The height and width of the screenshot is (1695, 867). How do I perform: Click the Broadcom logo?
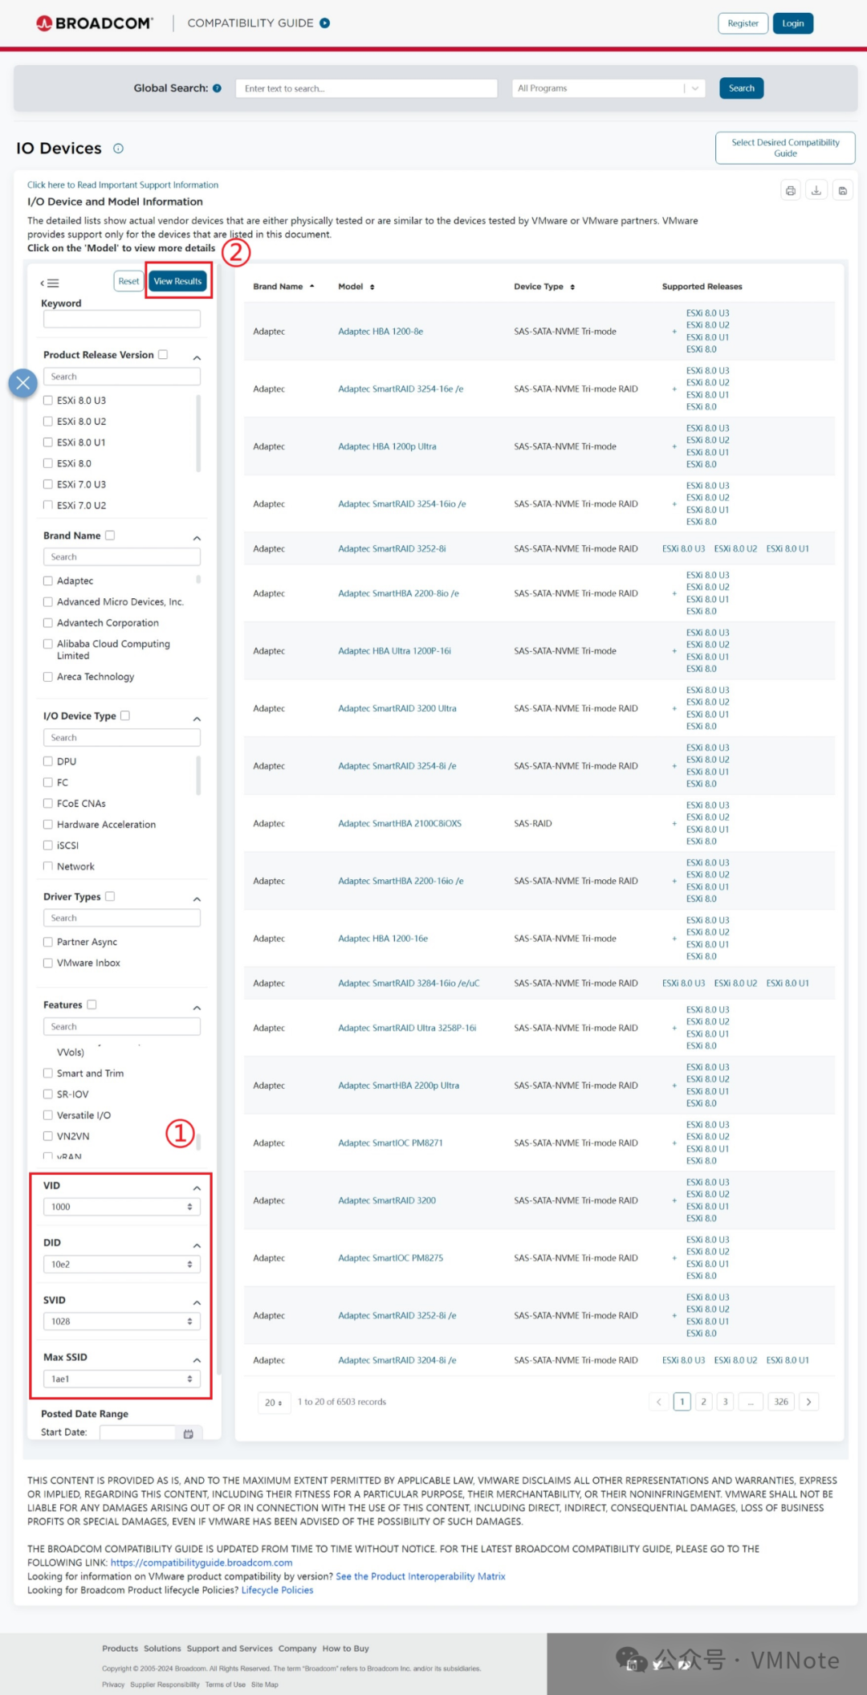point(95,23)
